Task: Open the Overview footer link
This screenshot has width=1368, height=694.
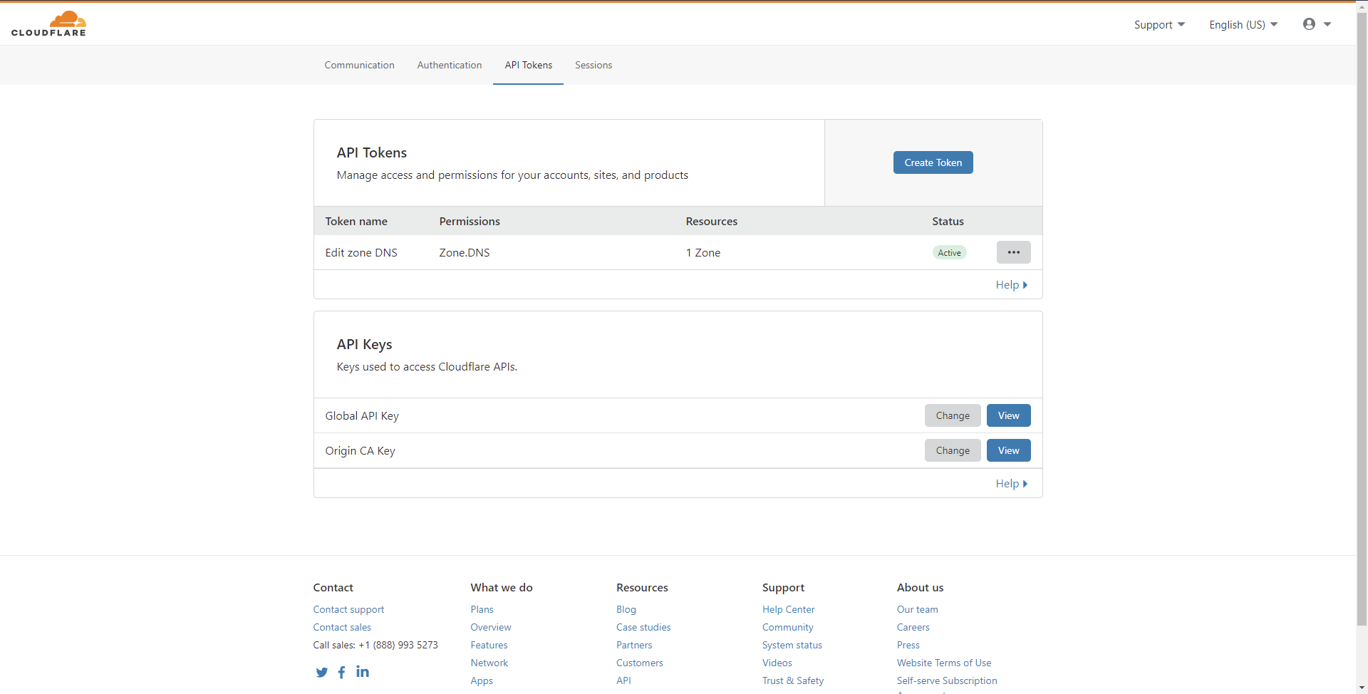Action: 491,627
